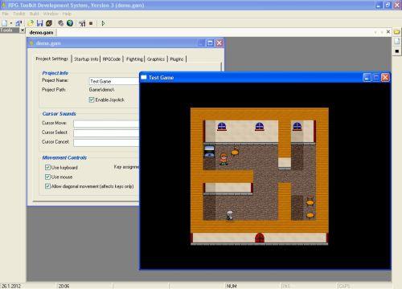Close the document tab strip with its X
The width and height of the screenshot is (402, 289).
388,32
